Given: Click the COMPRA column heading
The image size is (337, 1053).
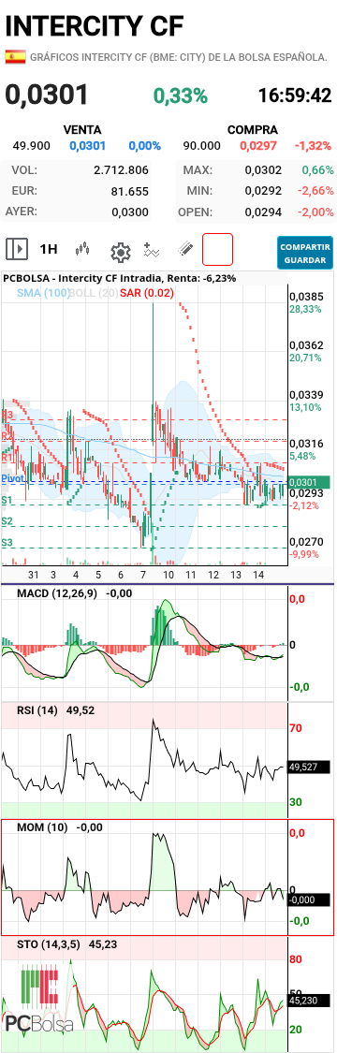Looking at the screenshot, I should click(253, 129).
